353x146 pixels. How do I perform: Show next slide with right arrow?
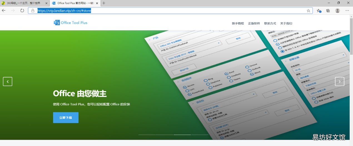[340, 82]
